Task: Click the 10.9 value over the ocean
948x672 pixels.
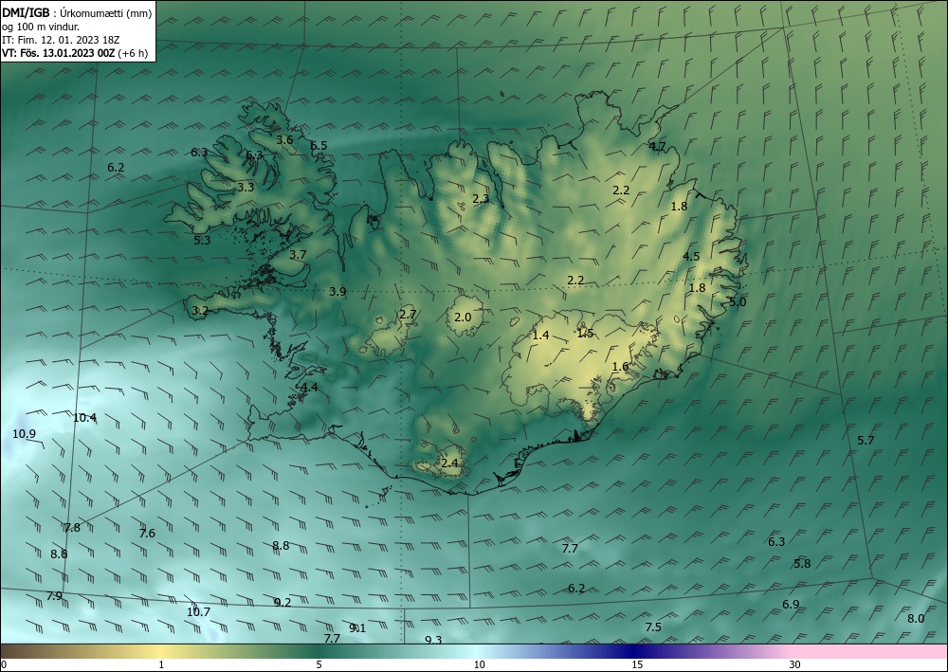Action: 25,434
